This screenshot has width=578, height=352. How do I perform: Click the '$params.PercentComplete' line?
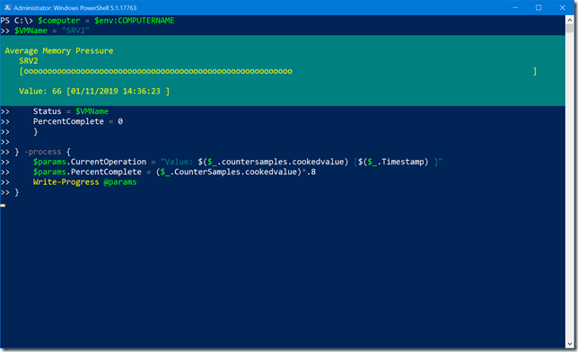[174, 172]
